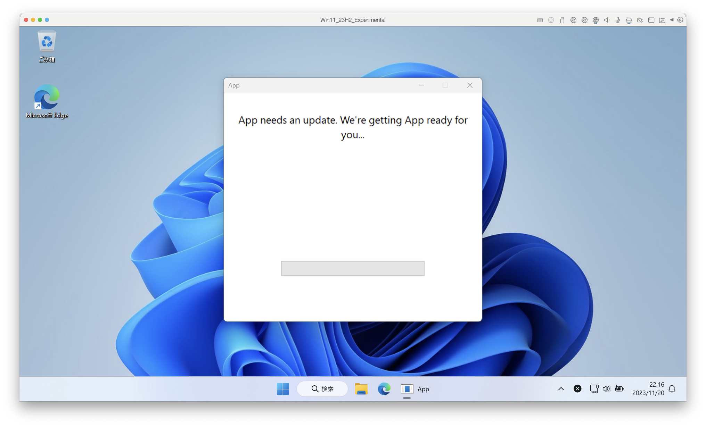Open VM settings gear icon

coord(680,20)
